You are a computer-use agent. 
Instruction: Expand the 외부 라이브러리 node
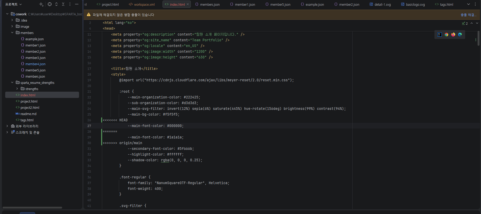(7, 126)
